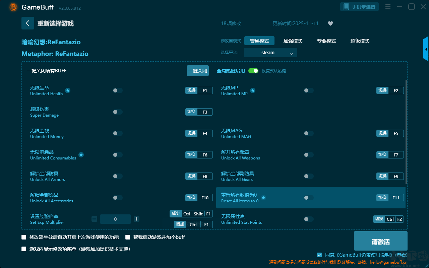Image resolution: width=429 pixels, height=268 pixels.
Task: Enable the Unlimited Money switch
Action: click(x=118, y=133)
